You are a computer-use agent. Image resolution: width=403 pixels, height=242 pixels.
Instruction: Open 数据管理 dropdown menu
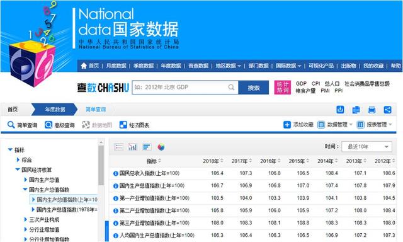pyautogui.click(x=335, y=125)
